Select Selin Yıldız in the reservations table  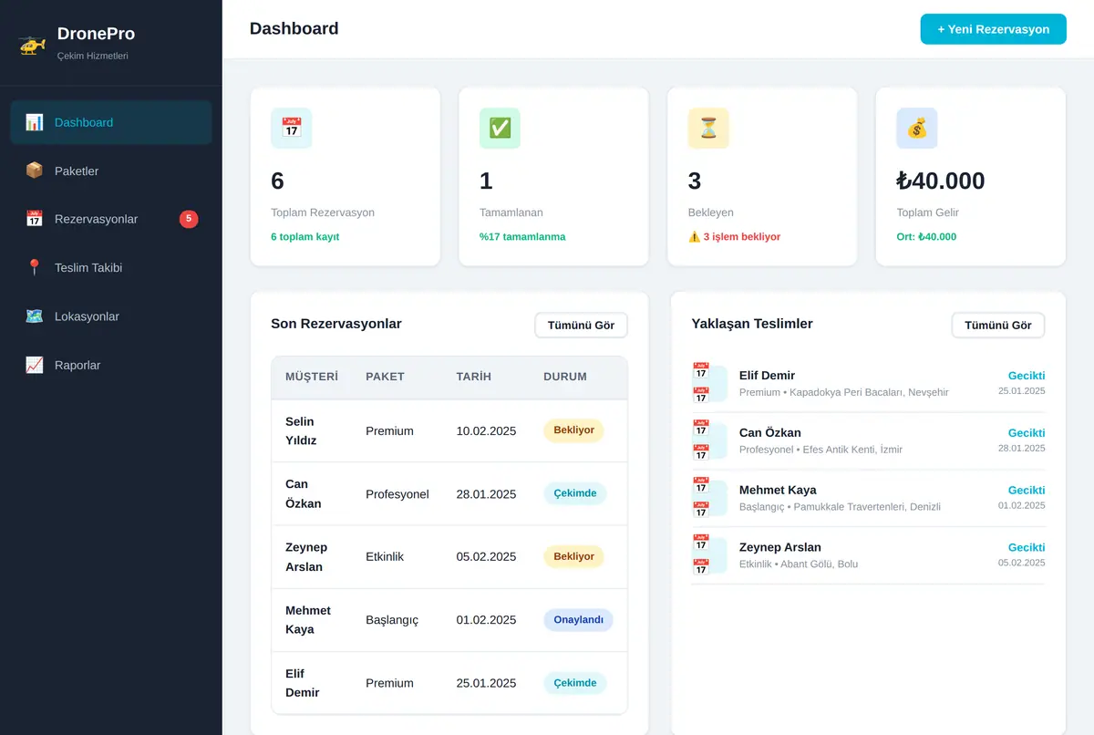[x=301, y=430]
